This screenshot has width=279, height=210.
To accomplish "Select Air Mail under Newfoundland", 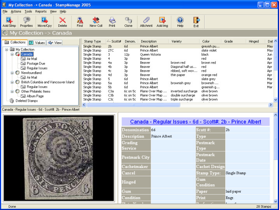I will [x=32, y=77].
